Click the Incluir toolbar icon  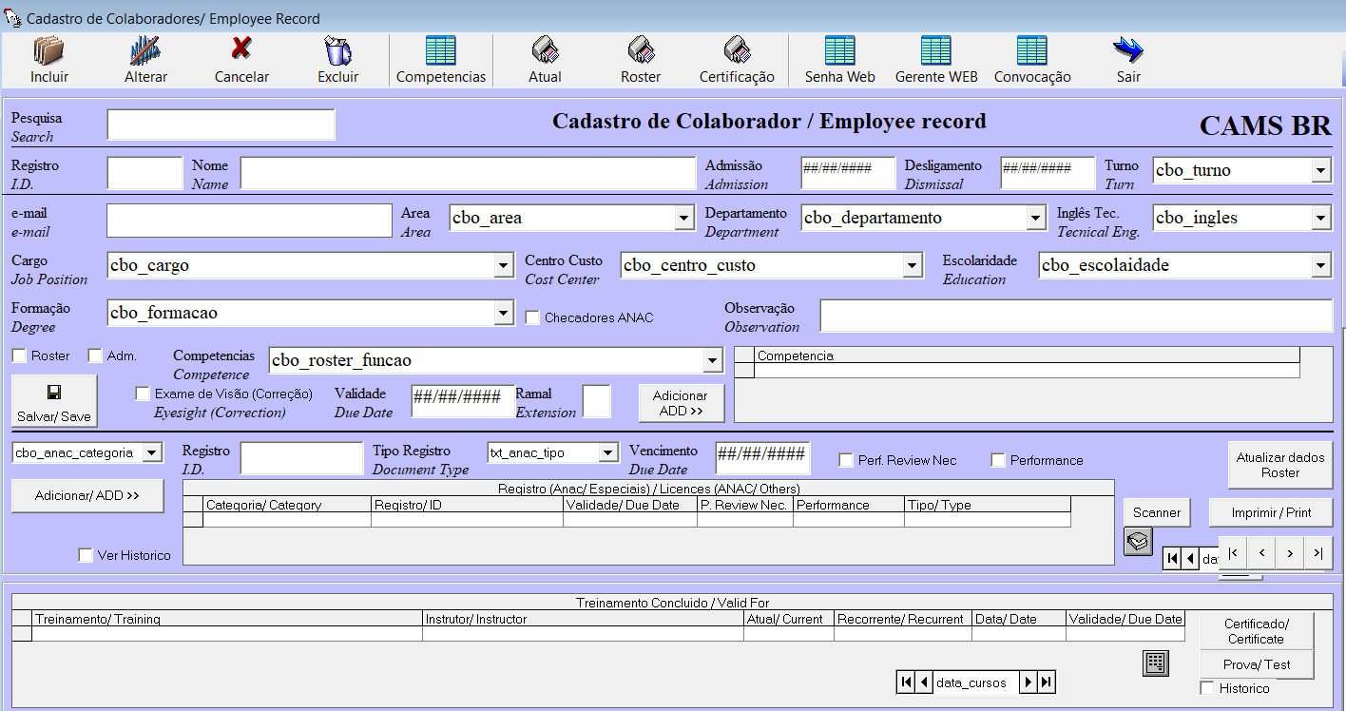(48, 50)
